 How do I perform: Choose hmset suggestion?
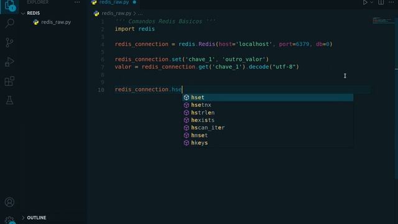[x=267, y=136]
